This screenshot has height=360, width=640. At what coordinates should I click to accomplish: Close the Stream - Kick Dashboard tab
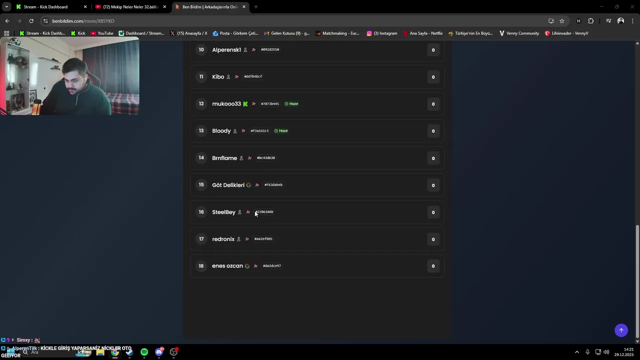click(x=85, y=7)
